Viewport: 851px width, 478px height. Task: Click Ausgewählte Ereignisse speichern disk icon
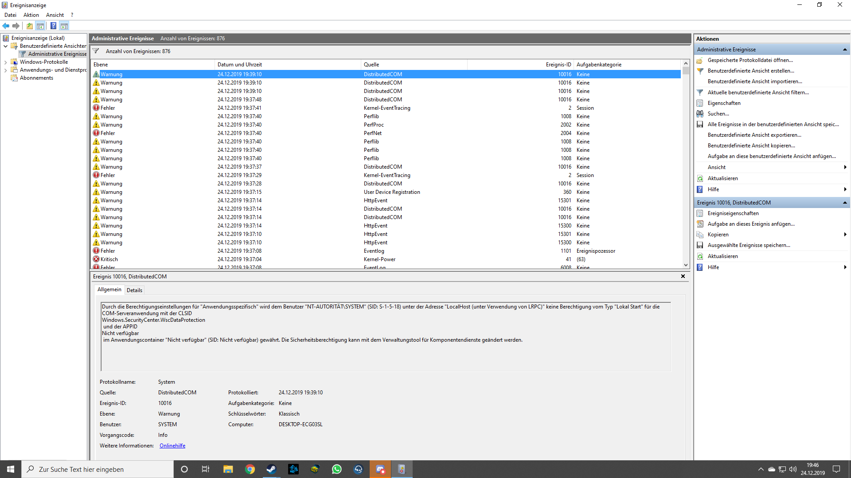(x=700, y=245)
